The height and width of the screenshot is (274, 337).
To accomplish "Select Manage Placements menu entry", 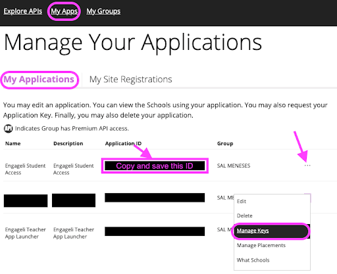I will click(x=261, y=245).
